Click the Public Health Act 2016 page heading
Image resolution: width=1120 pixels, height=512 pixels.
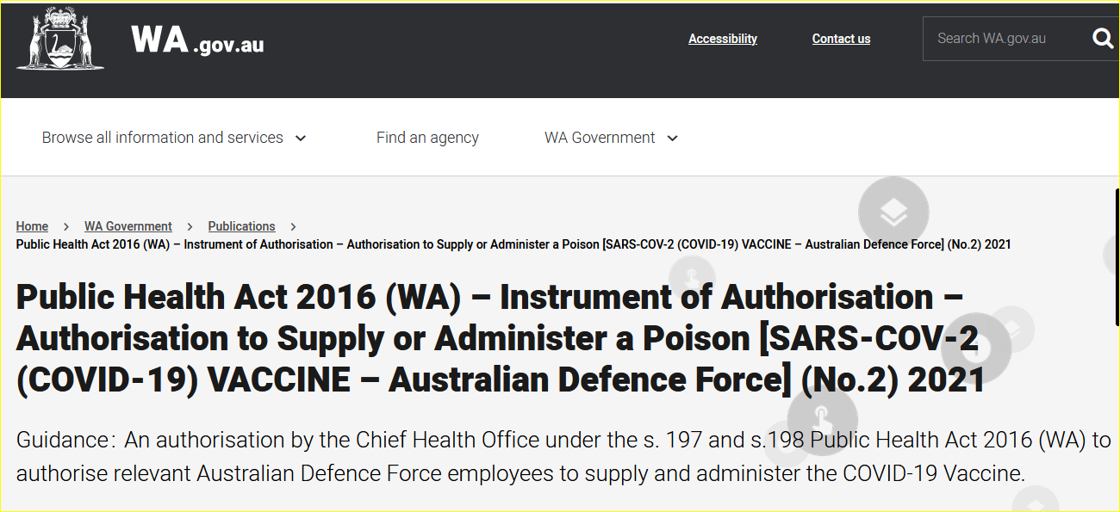click(x=501, y=338)
